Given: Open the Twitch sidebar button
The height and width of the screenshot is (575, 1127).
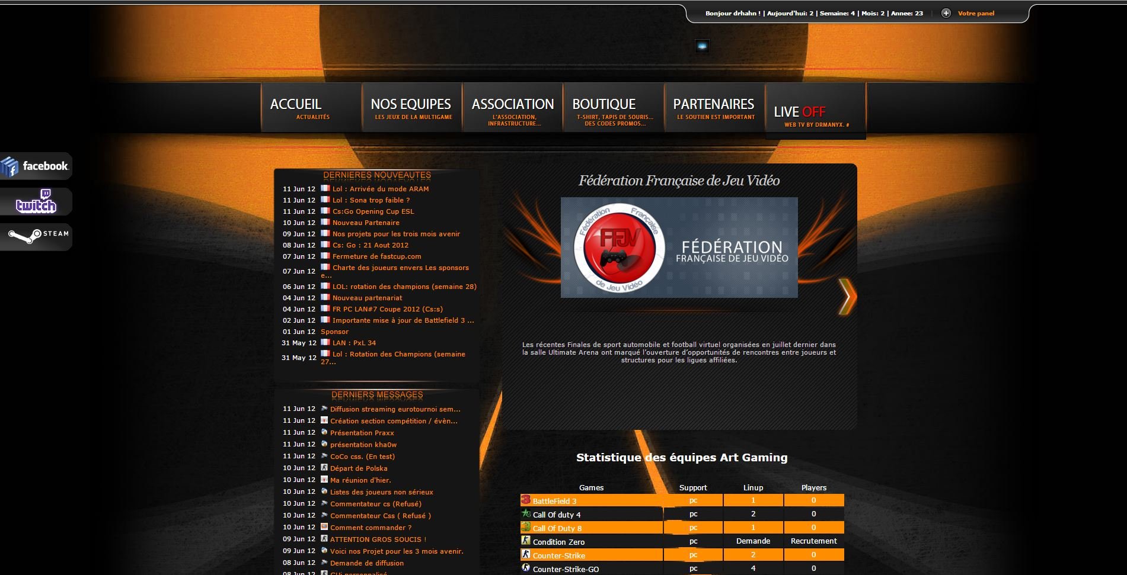Looking at the screenshot, I should (x=36, y=202).
